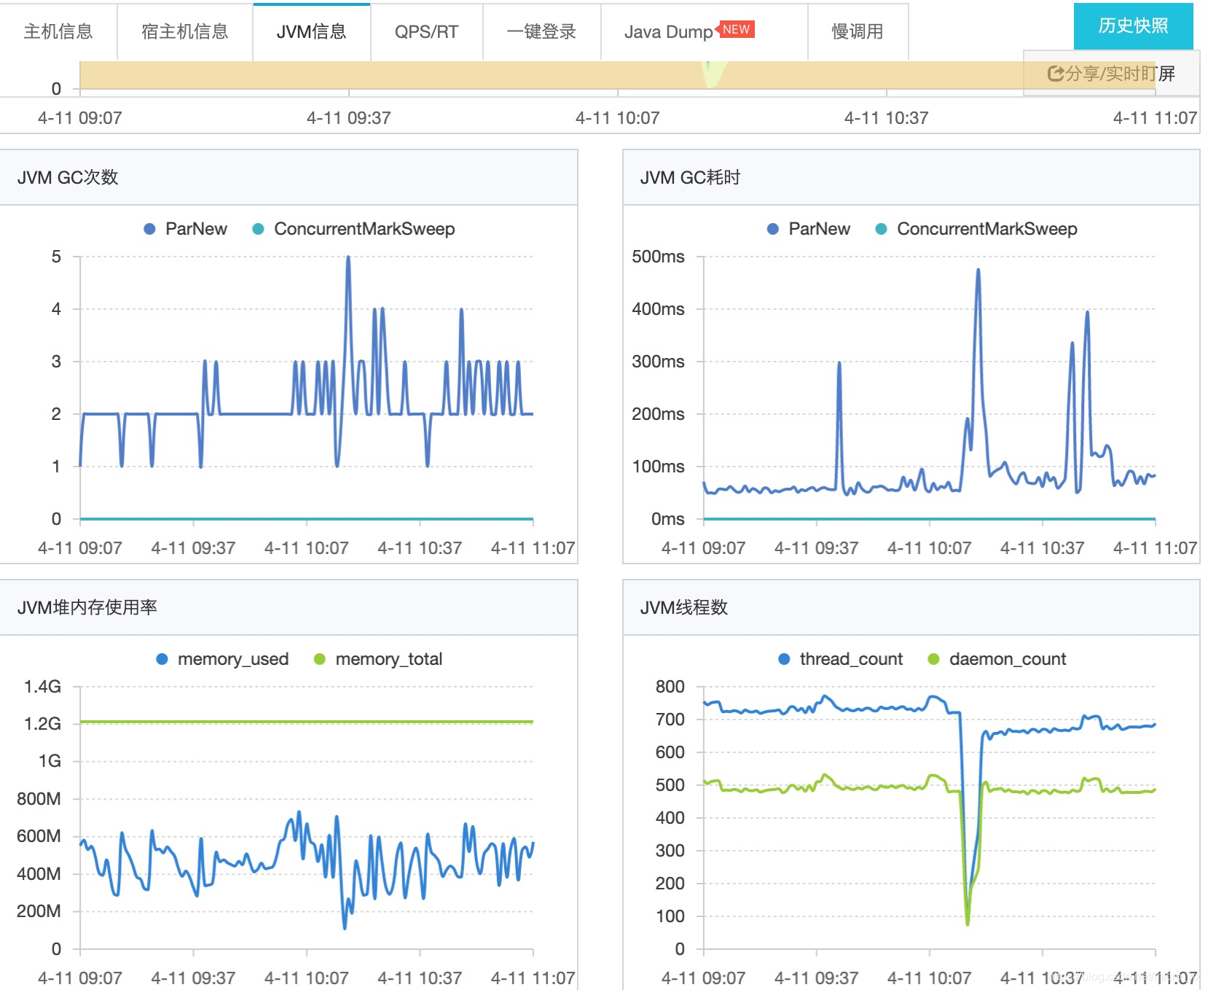Toggle ParNew series in JVM GC耗时 legend
1208x990 pixels.
pos(809,229)
